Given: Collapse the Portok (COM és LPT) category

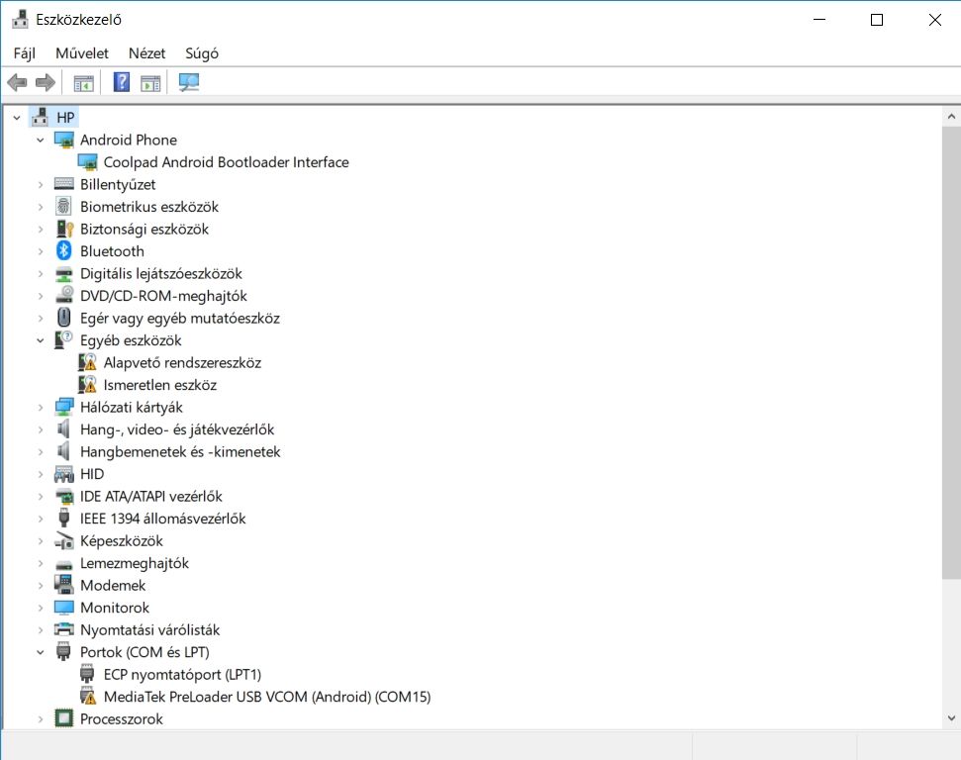Looking at the screenshot, I should (41, 652).
